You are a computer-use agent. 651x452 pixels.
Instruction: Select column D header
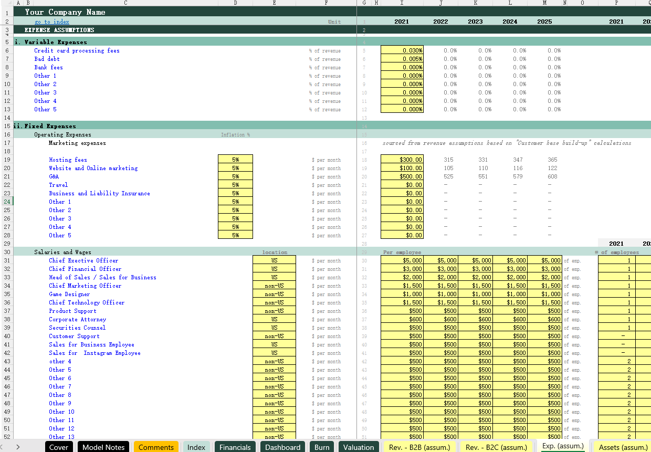pyautogui.click(x=235, y=3)
